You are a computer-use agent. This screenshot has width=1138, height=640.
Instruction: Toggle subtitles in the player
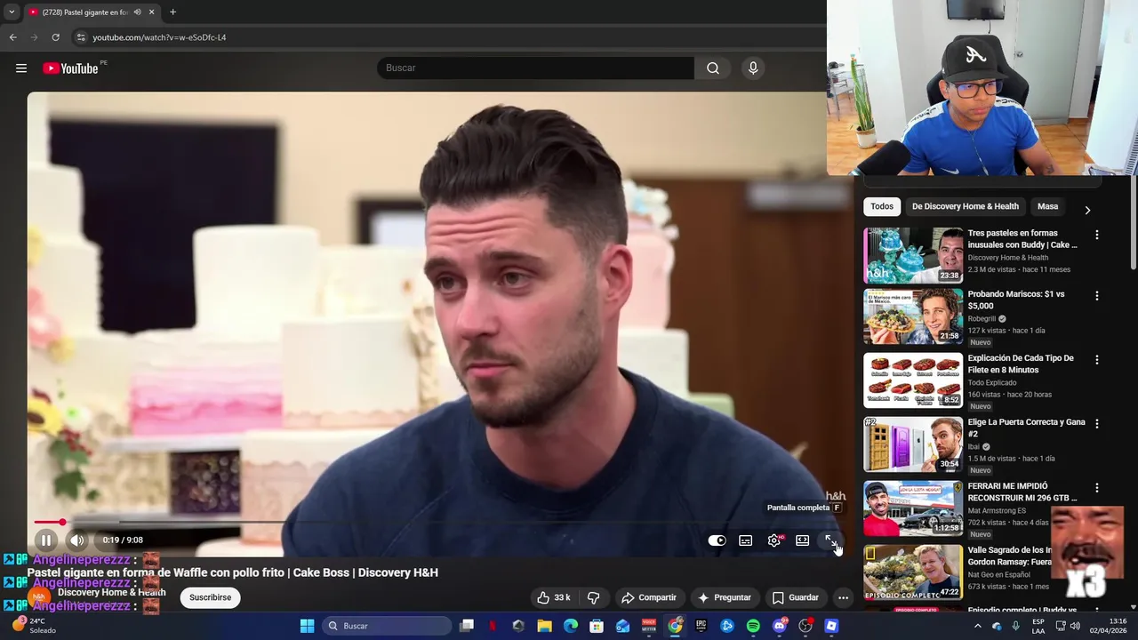746,540
